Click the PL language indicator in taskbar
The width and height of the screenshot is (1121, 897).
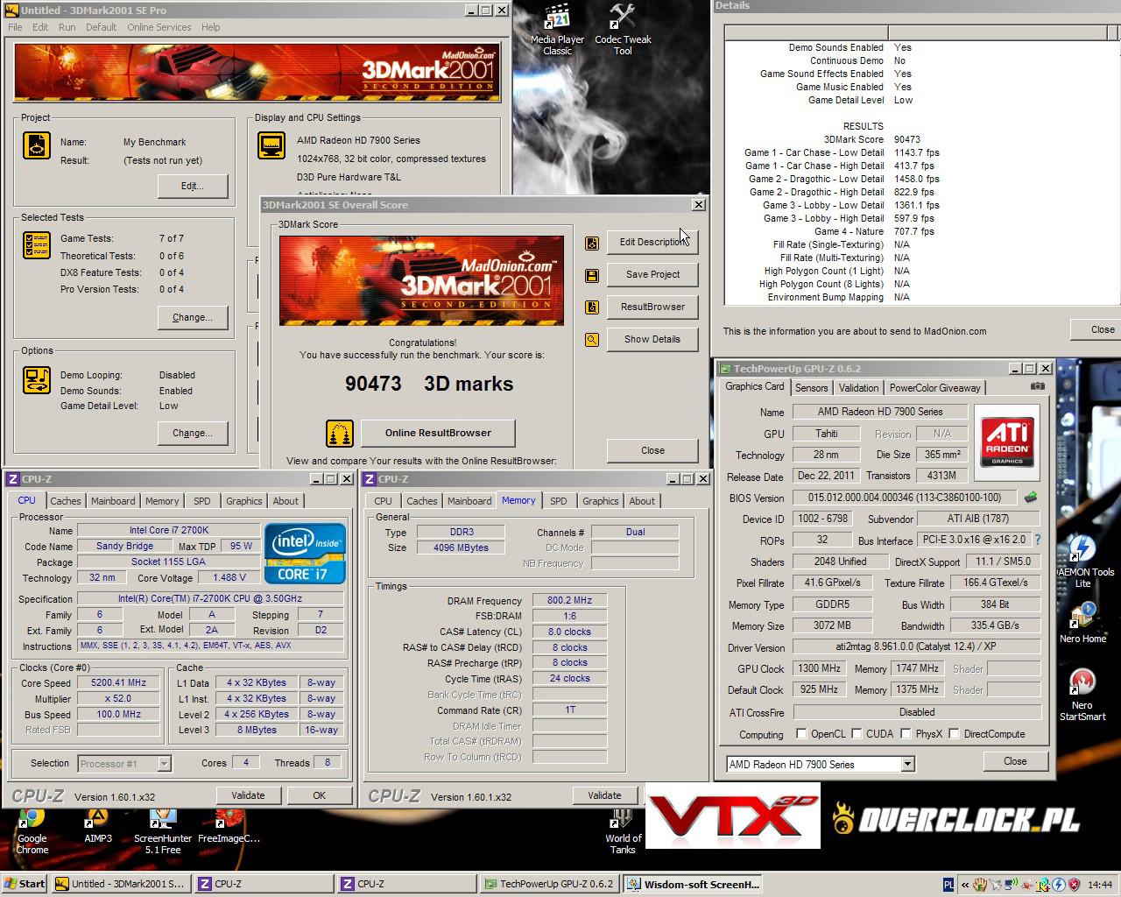point(948,885)
